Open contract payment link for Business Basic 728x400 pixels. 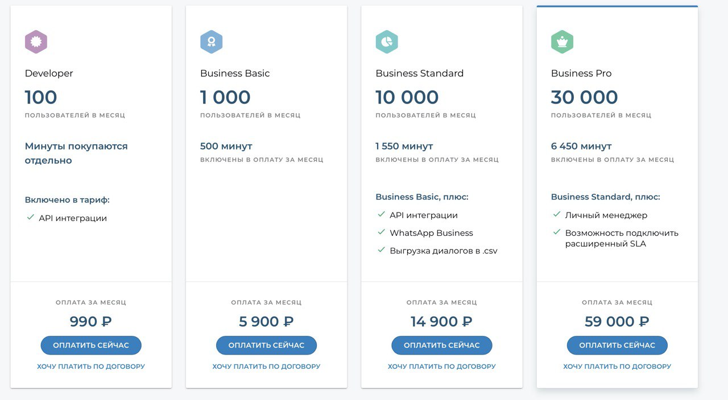pos(266,366)
